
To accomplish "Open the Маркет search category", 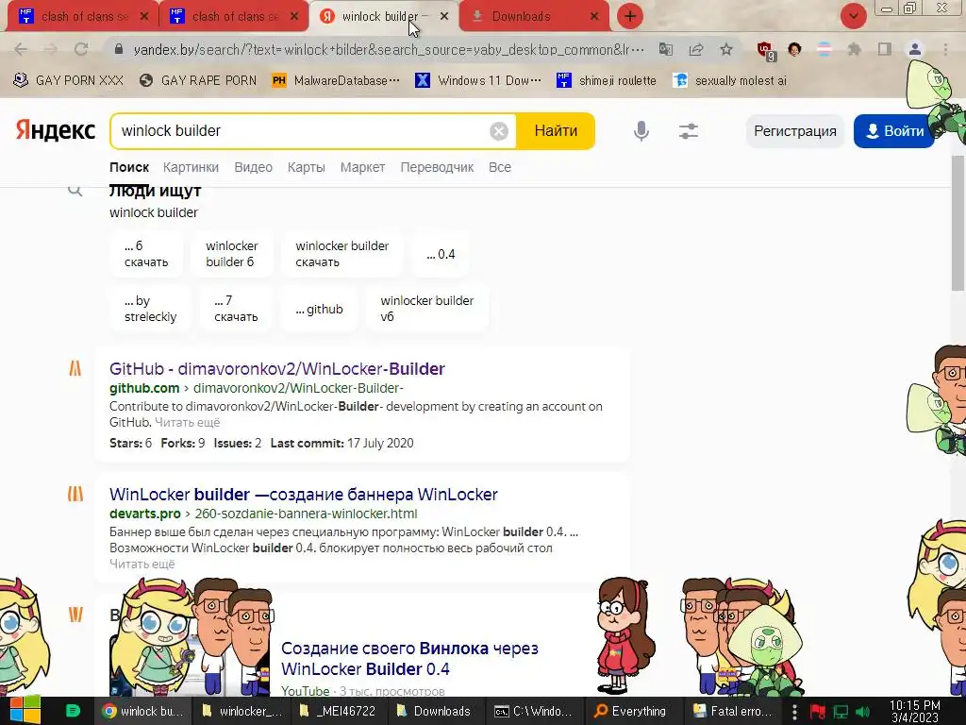I will click(362, 167).
